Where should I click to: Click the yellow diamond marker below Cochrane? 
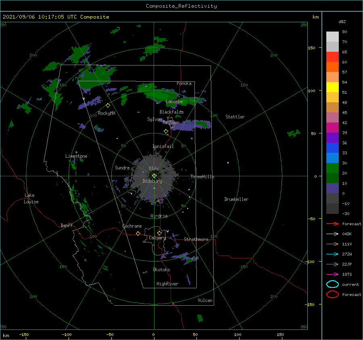point(138,234)
